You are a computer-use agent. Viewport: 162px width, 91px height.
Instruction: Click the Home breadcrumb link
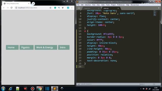click(12, 47)
